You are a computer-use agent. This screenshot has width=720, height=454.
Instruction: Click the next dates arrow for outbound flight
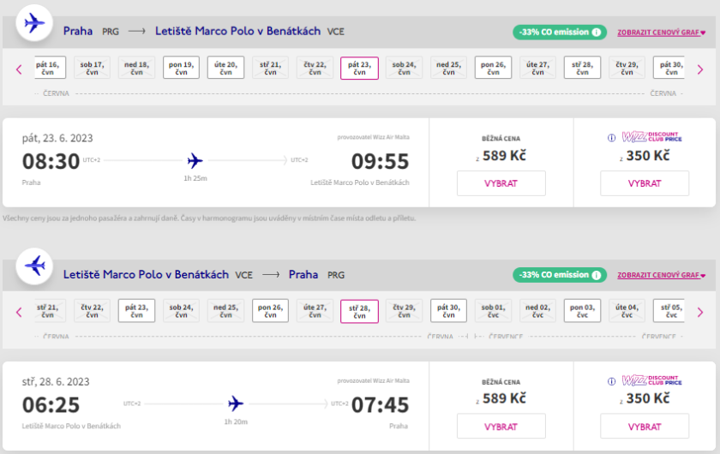(x=700, y=69)
